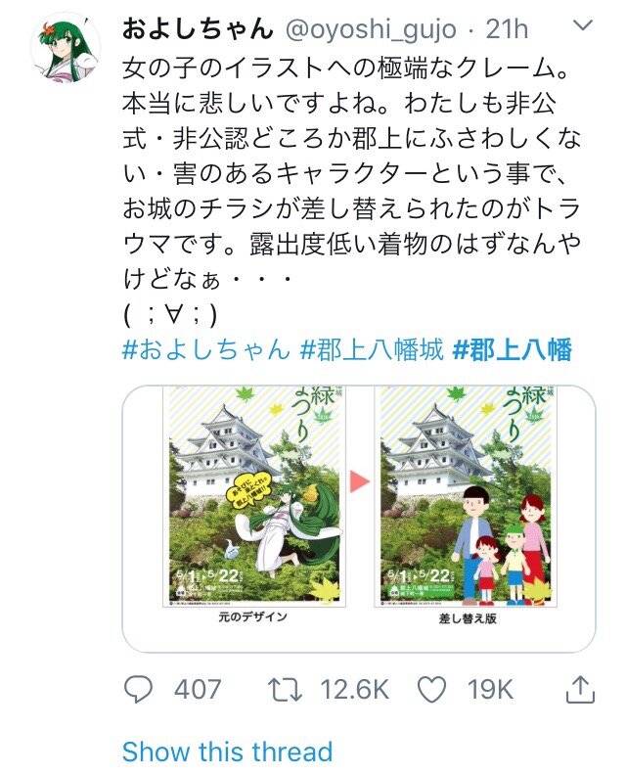Click the 19K likes count
This screenshot has width=626, height=775.
coord(490,690)
